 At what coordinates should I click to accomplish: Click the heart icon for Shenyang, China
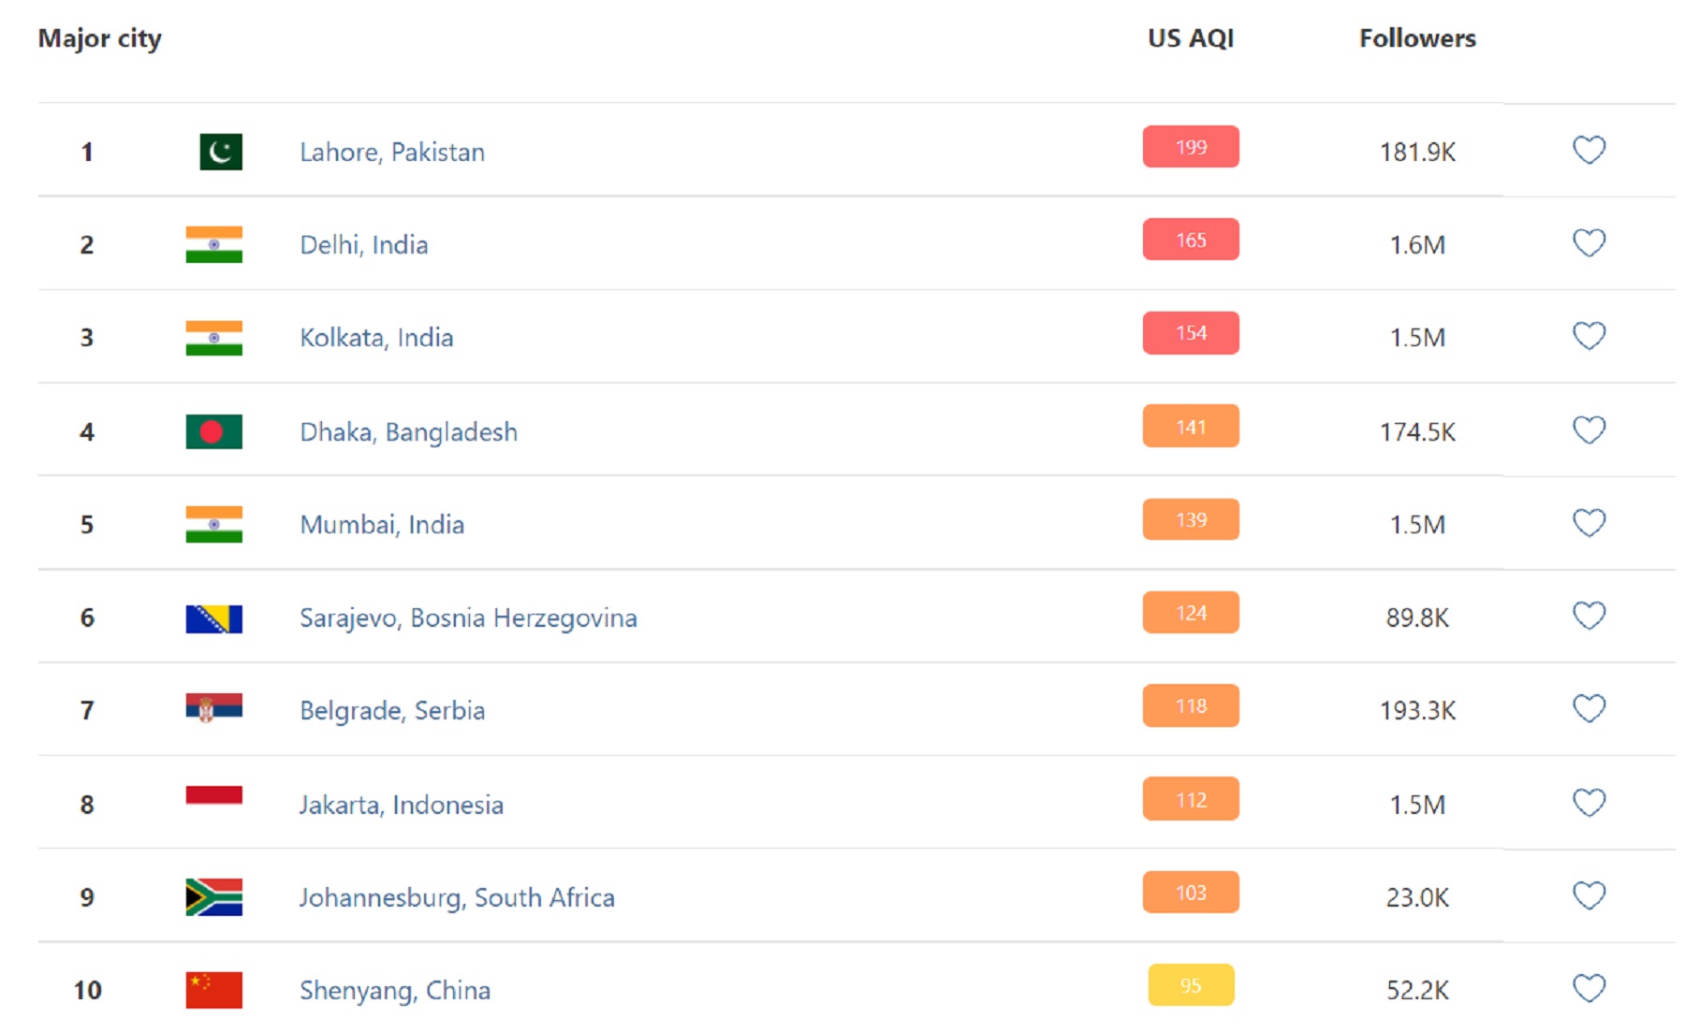1589,988
